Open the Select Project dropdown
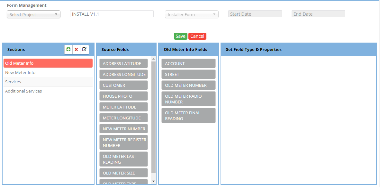Viewport: 380px width, 187px height. 33,14
